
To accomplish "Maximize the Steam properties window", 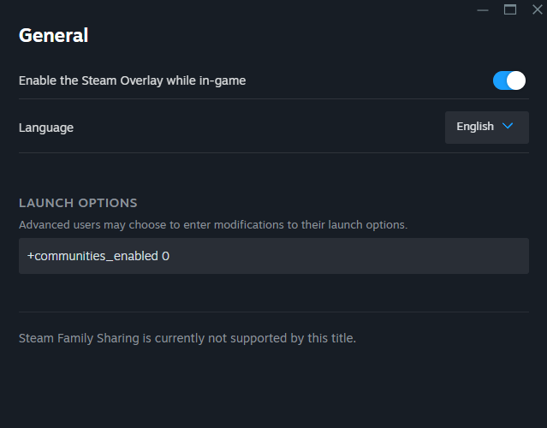I will click(510, 10).
